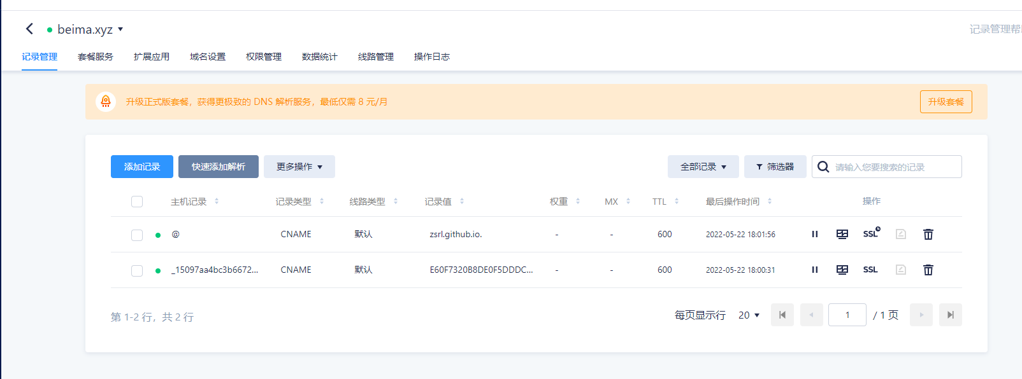Select the E60F7320B8DE0F5DDDC... record value
The width and height of the screenshot is (1022, 379).
pyautogui.click(x=481, y=270)
